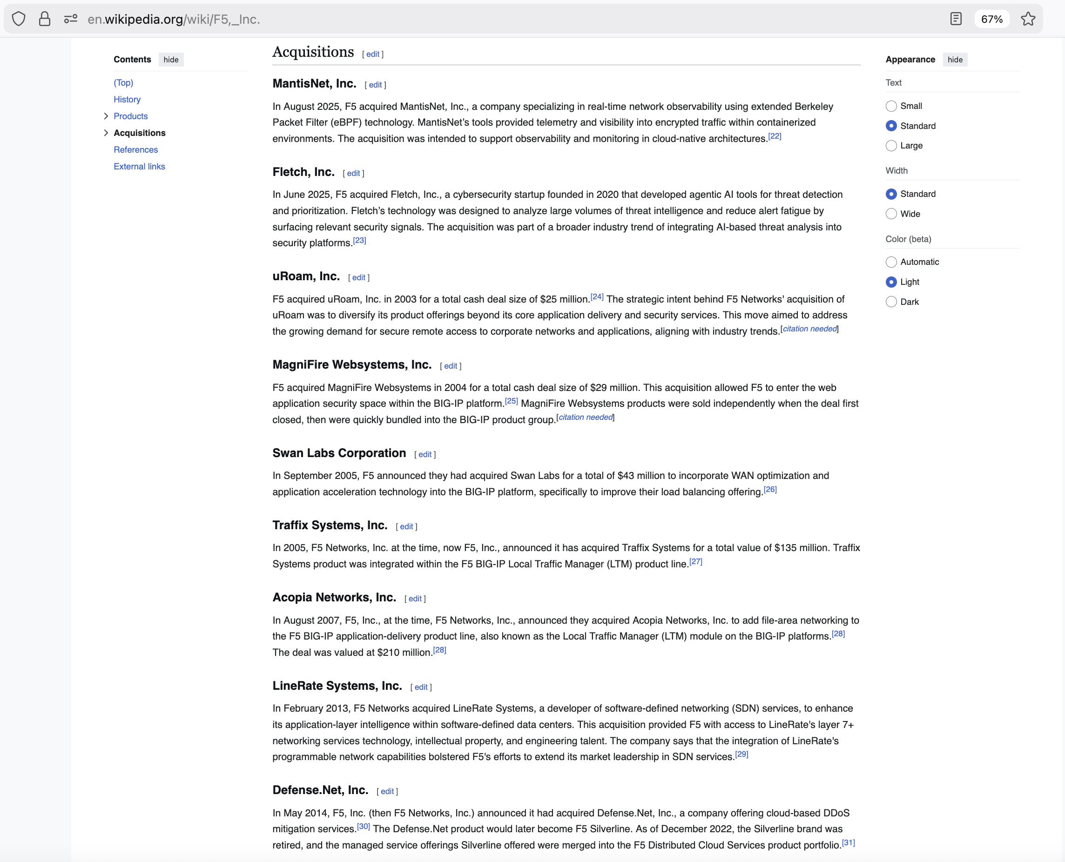Hide the Appearance panel
The height and width of the screenshot is (862, 1065).
[954, 60]
